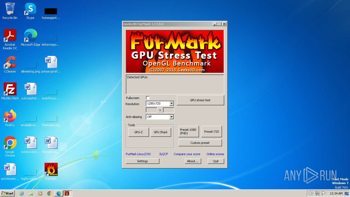Open the Recycle Bin desktop icon

pos(10,11)
